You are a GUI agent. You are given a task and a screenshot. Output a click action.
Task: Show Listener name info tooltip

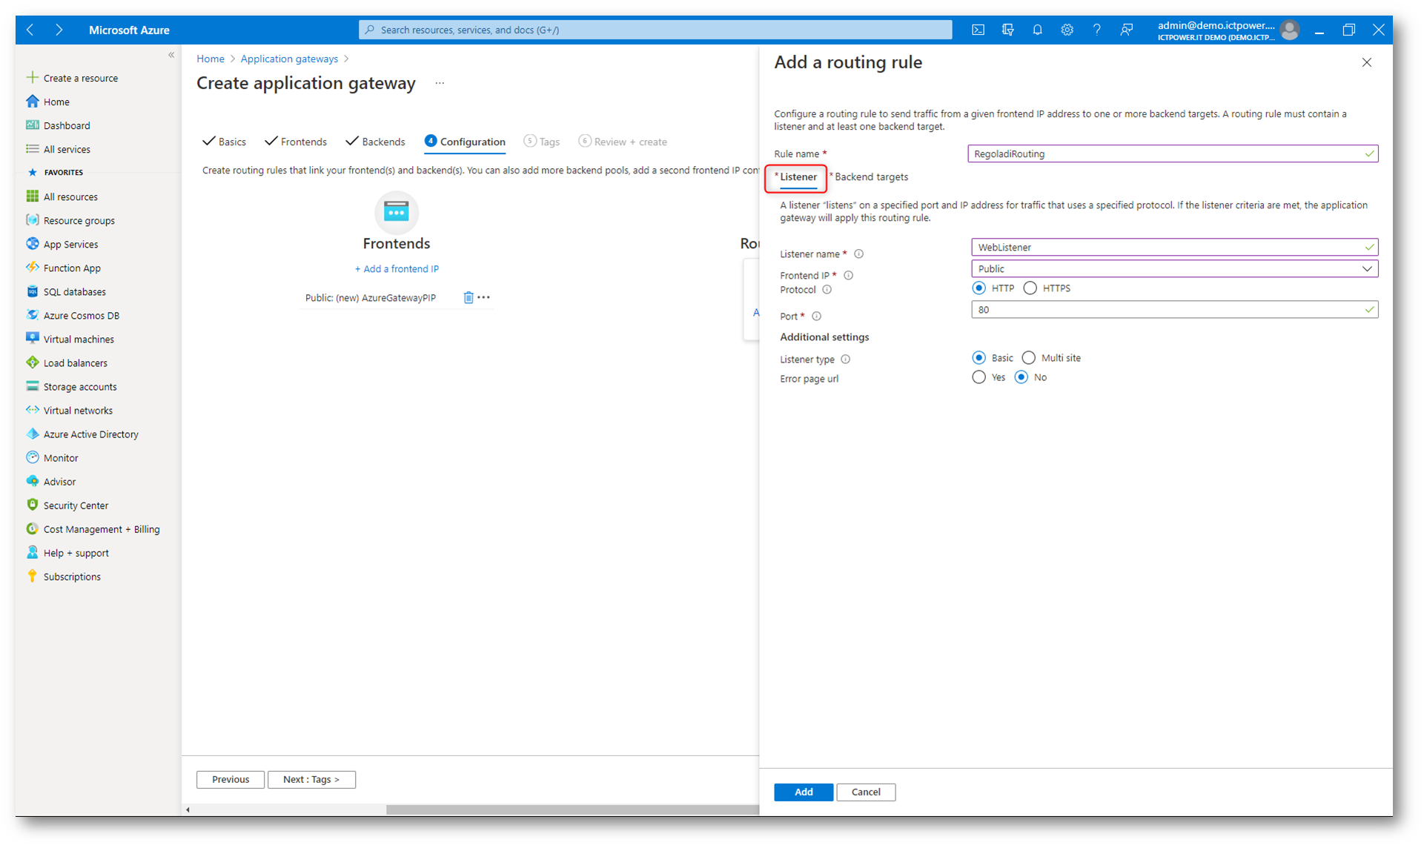858,254
